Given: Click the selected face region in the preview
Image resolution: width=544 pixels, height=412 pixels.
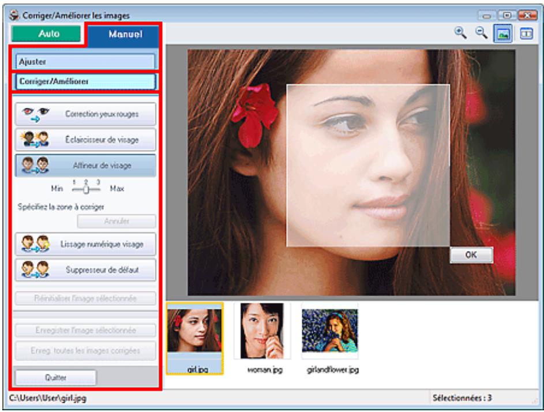Looking at the screenshot, I should click(x=368, y=165).
